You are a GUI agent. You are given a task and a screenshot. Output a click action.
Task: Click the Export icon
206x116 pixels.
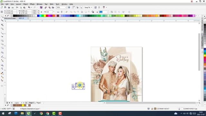(49, 7)
